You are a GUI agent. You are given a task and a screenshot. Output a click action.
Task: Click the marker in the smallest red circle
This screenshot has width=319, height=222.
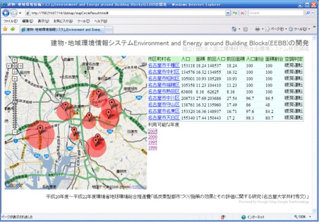point(74,131)
